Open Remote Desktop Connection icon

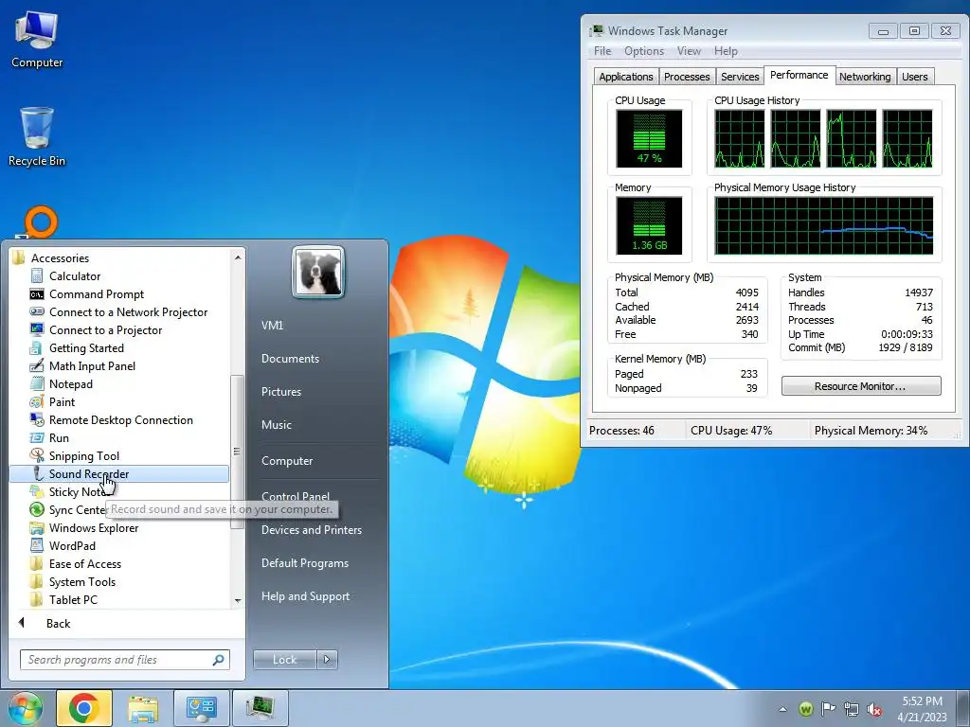[x=37, y=419]
